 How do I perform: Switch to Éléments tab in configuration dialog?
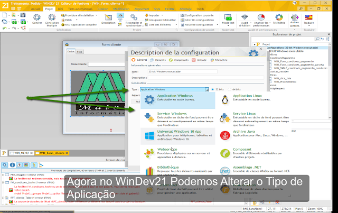click(x=158, y=60)
